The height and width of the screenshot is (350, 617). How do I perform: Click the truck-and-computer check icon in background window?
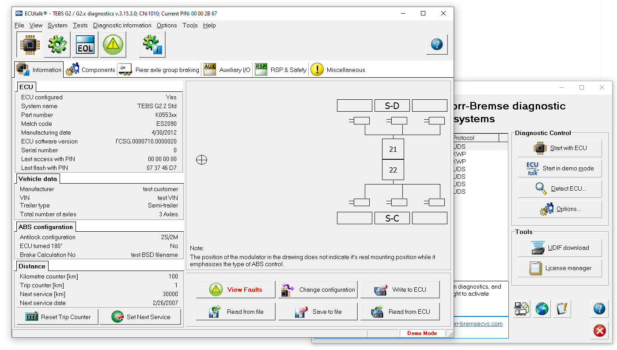click(522, 309)
